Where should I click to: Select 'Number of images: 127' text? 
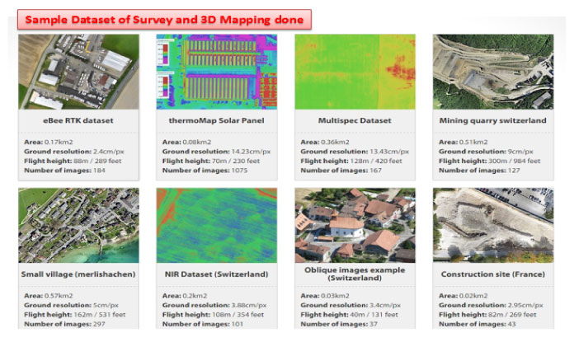pos(479,171)
